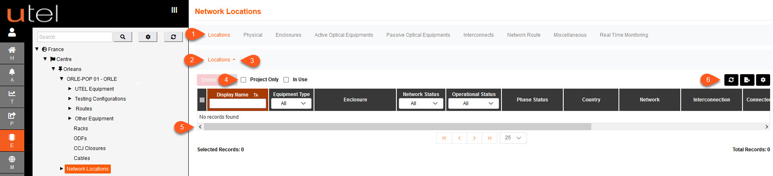This screenshot has width=773, height=176.
Task: Collapse the Centre tree node
Action: (45, 59)
